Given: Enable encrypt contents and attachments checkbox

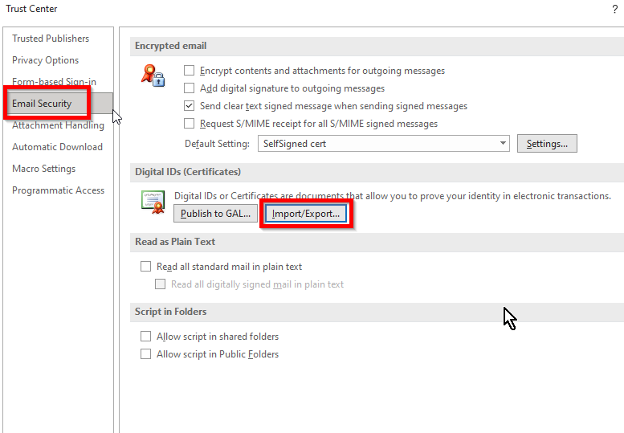Looking at the screenshot, I should 190,71.
